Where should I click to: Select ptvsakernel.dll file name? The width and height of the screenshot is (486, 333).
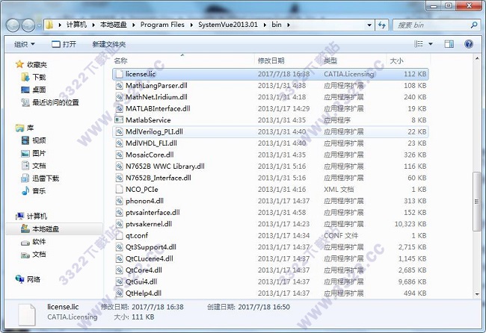tap(149, 224)
